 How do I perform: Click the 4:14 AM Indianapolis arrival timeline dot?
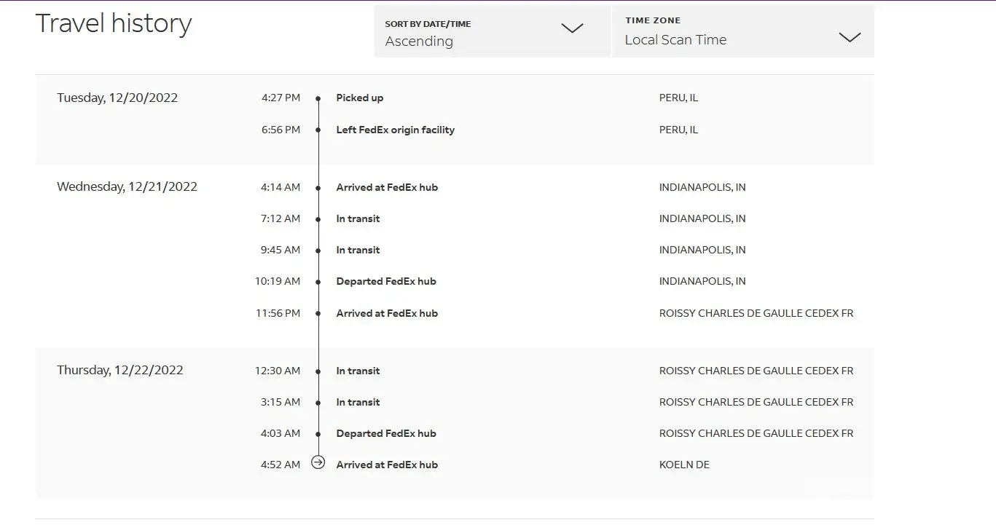tap(318, 188)
